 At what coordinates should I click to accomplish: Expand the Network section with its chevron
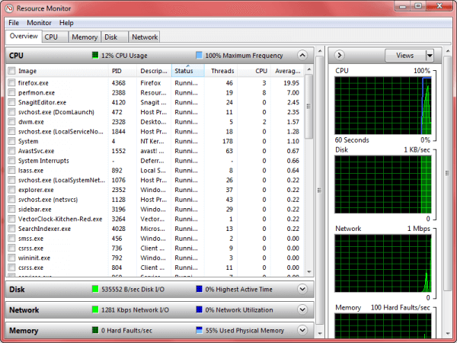click(302, 309)
